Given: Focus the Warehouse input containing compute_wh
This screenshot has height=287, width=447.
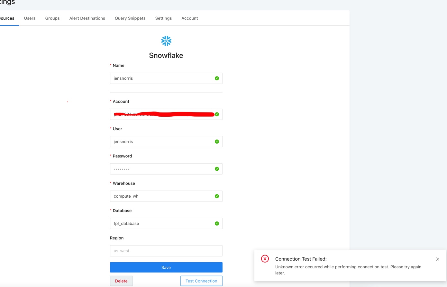Looking at the screenshot, I should point(166,196).
